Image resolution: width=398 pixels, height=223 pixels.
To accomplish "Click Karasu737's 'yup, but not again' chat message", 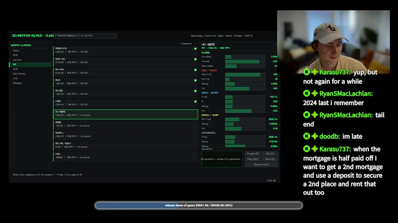I will pyautogui.click(x=340, y=77).
